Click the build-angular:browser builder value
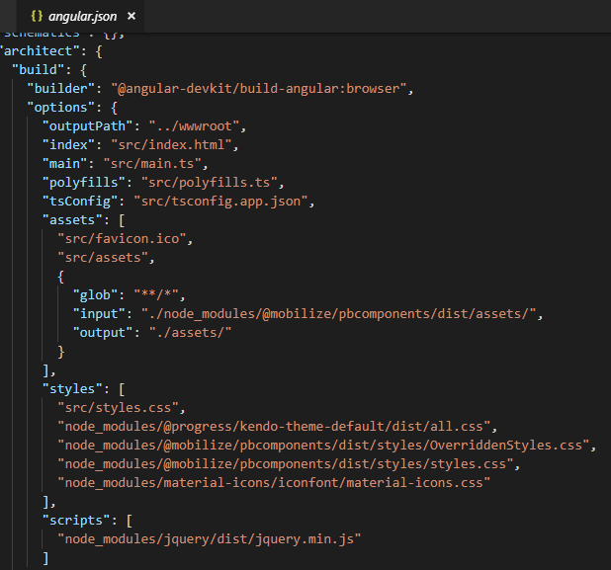The height and width of the screenshot is (570, 611). tap(259, 88)
